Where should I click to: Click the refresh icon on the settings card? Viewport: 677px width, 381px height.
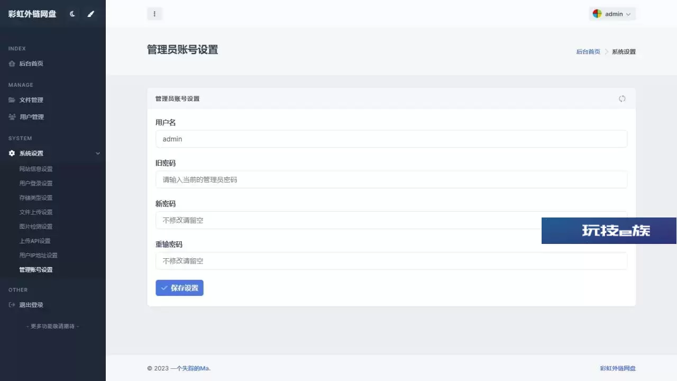pos(622,99)
